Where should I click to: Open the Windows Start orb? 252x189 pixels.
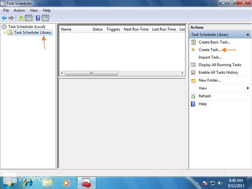point(8,183)
